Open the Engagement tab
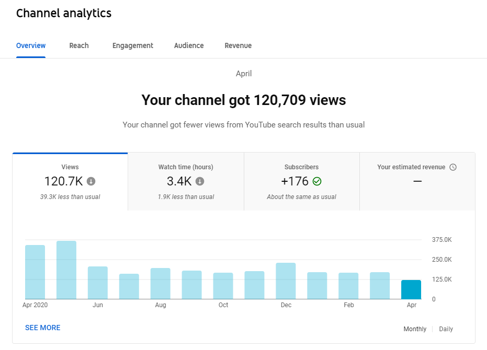This screenshot has height=350, width=487. (133, 45)
